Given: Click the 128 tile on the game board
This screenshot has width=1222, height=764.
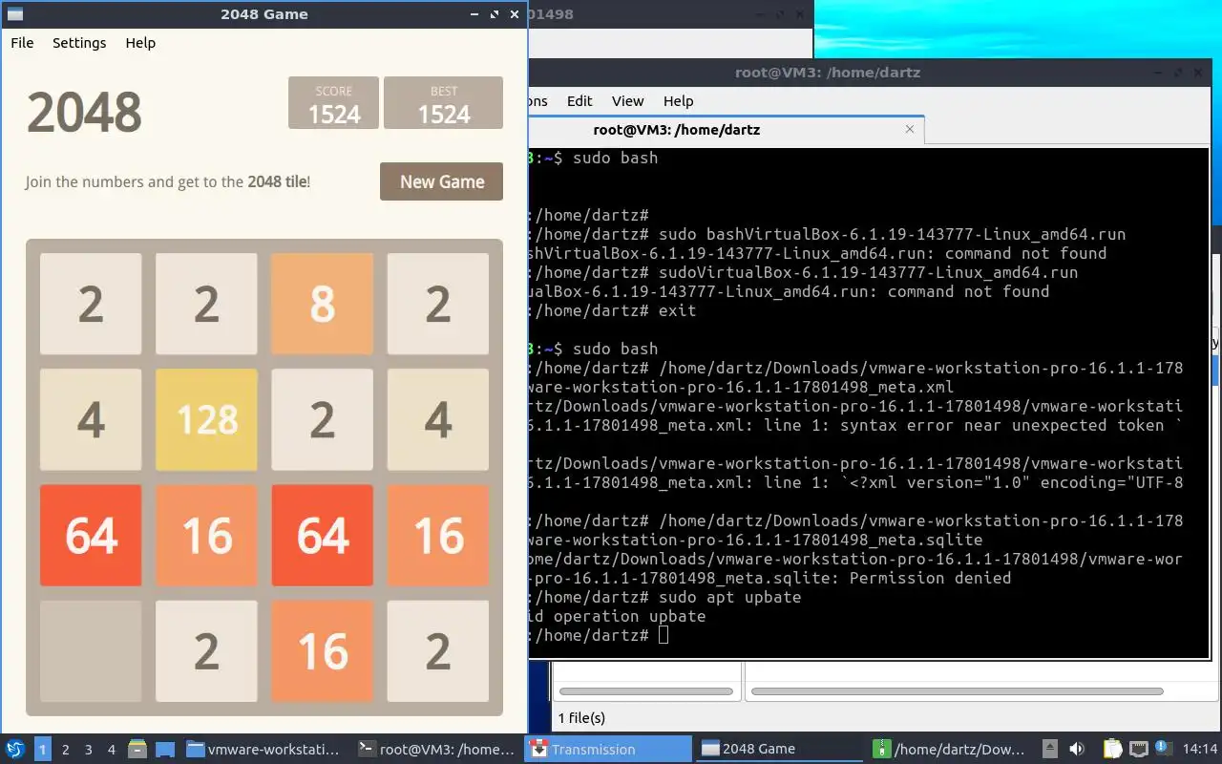Looking at the screenshot, I should 206,419.
